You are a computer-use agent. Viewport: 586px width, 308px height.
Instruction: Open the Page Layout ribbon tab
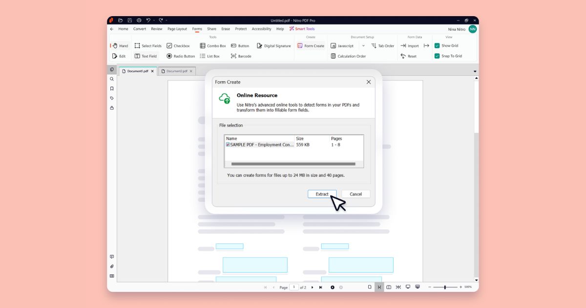(177, 29)
